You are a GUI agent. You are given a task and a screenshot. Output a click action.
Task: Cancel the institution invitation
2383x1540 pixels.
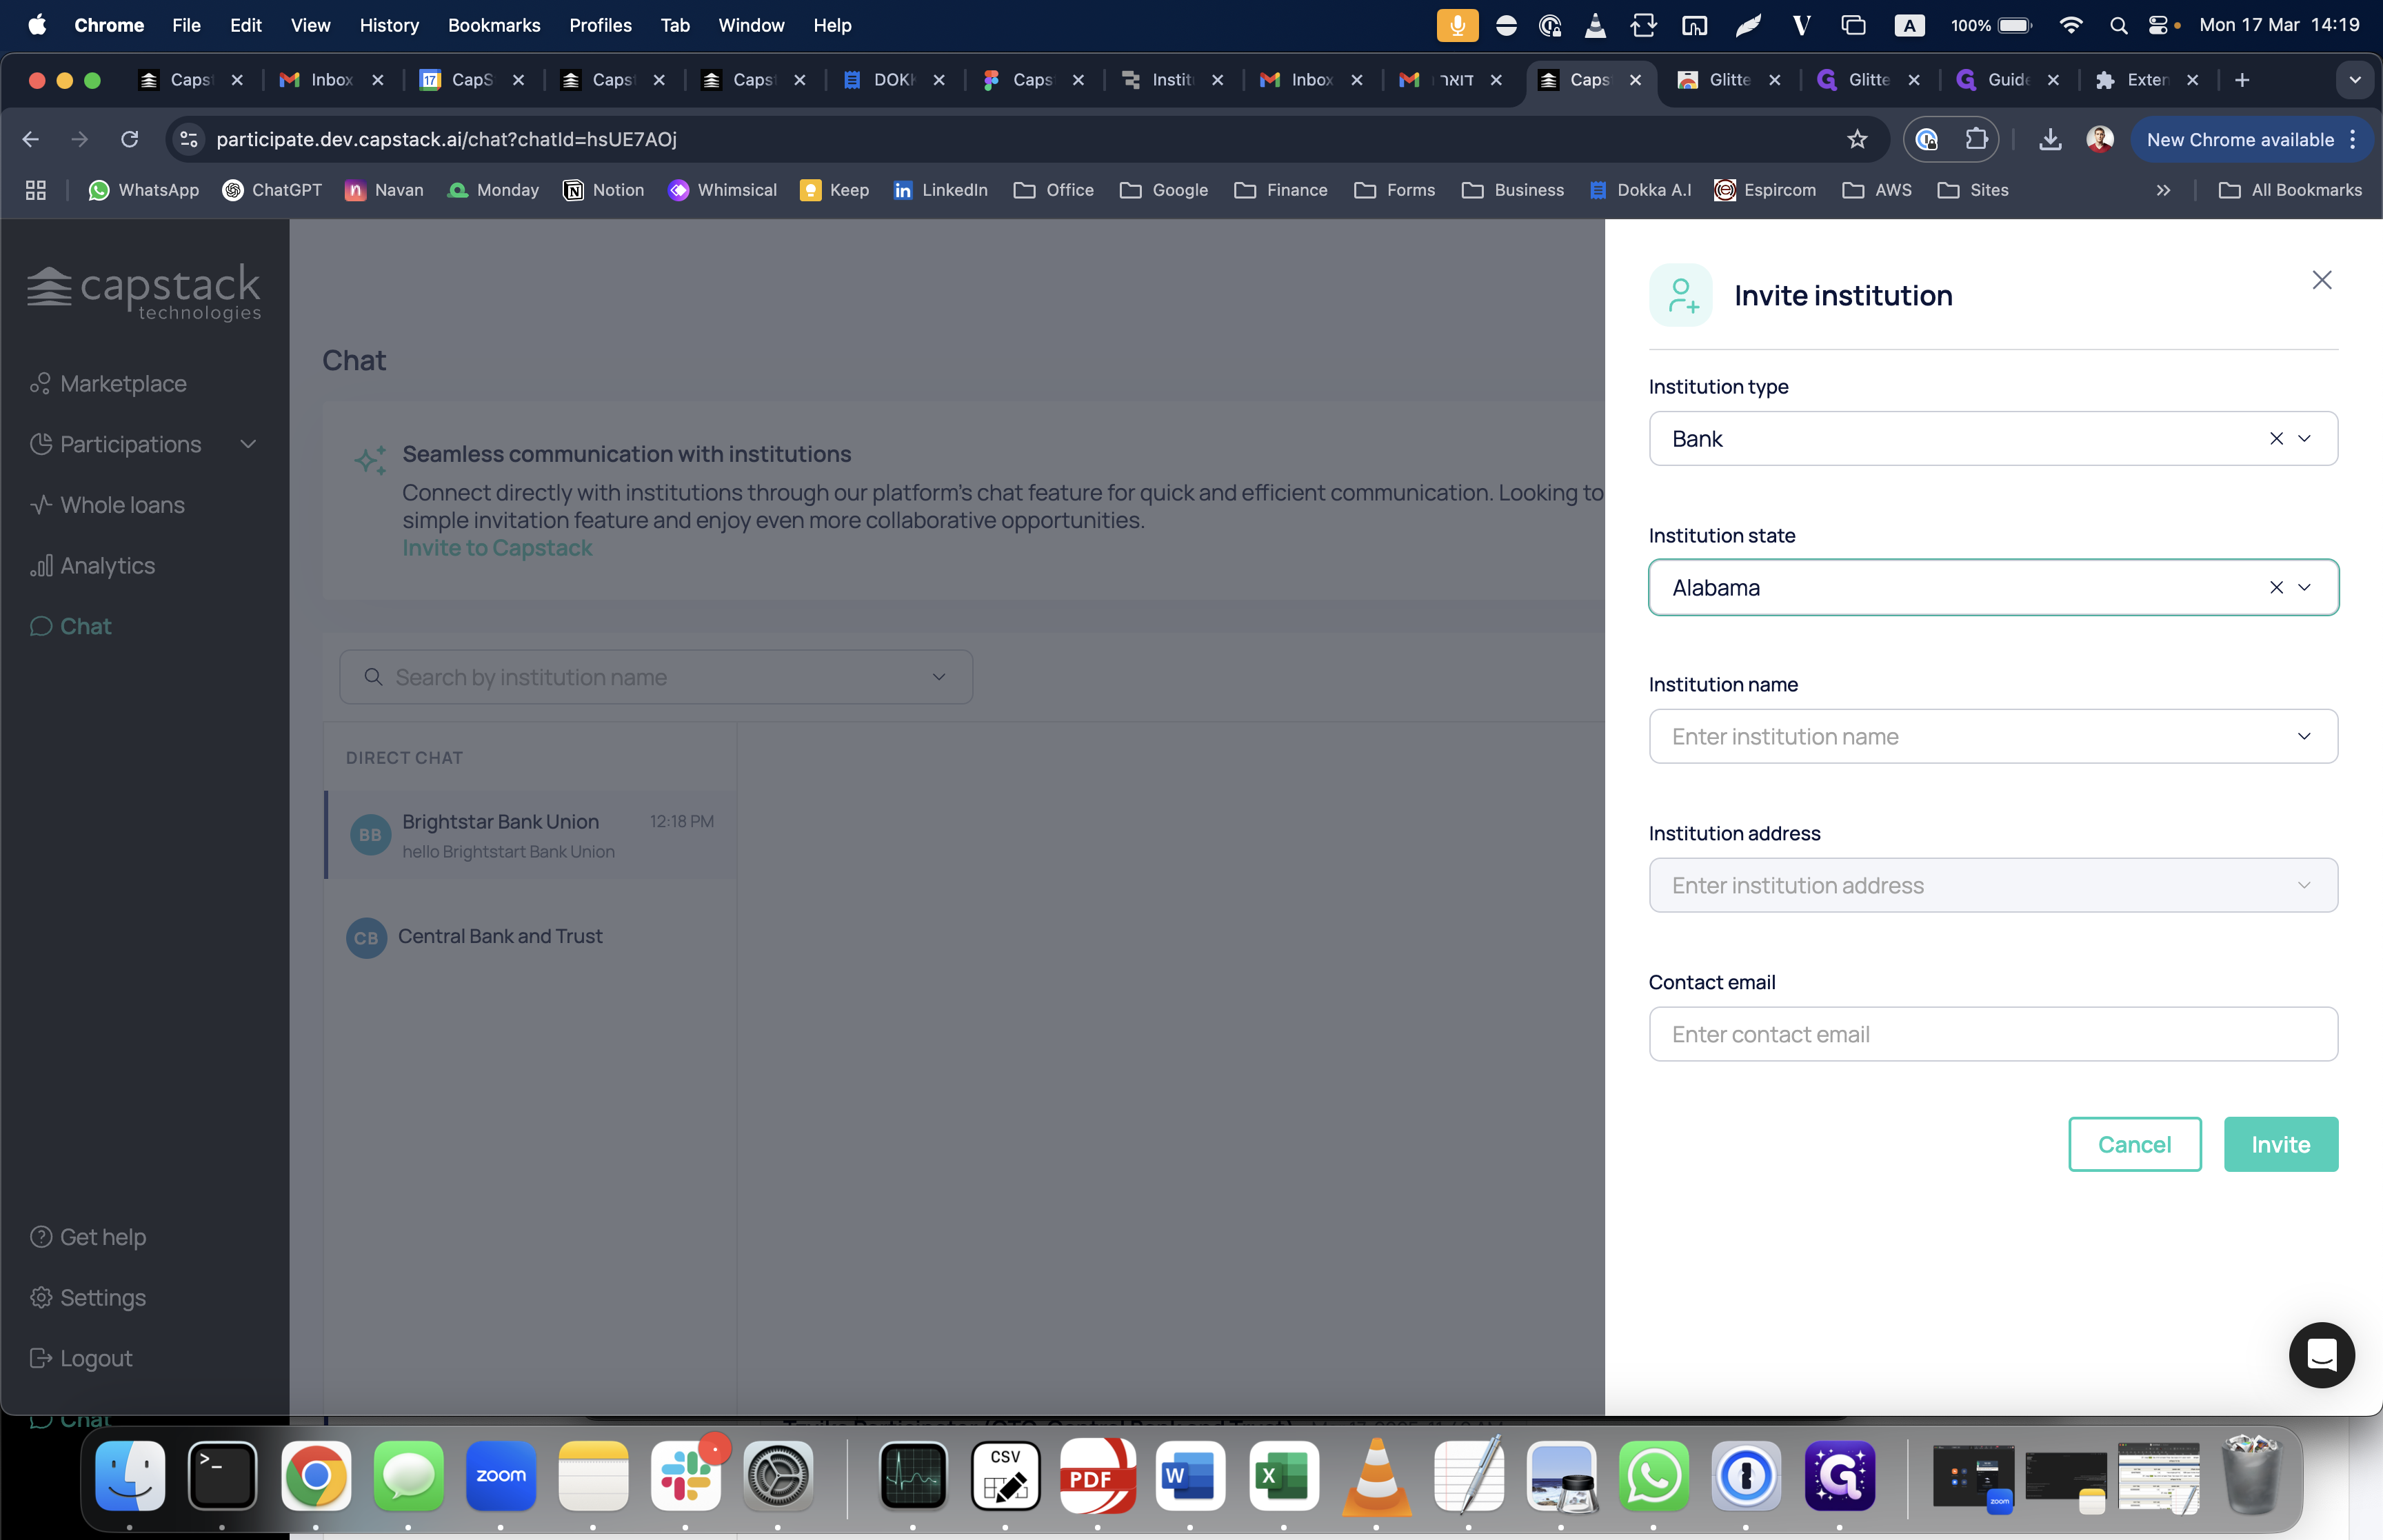[2134, 1144]
